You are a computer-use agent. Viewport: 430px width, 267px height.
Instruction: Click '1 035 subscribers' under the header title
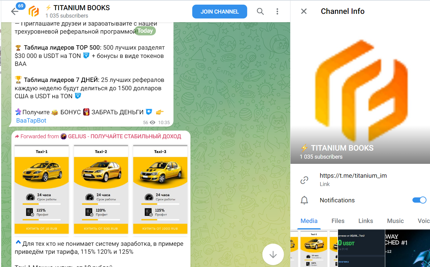tap(67, 16)
